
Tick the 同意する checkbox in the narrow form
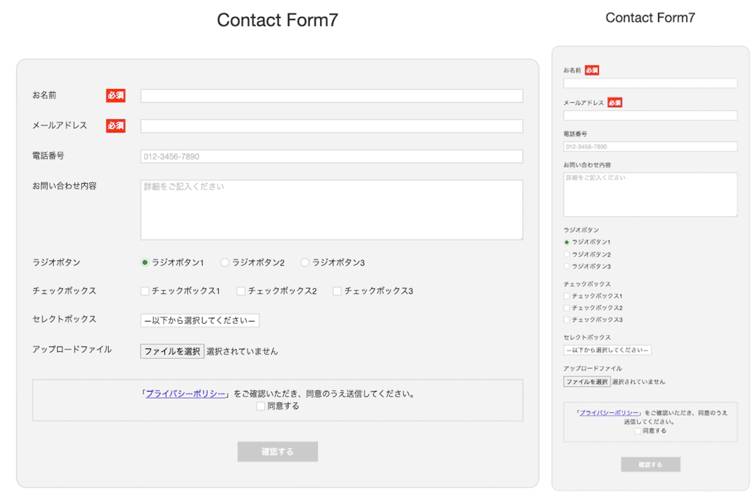point(638,431)
